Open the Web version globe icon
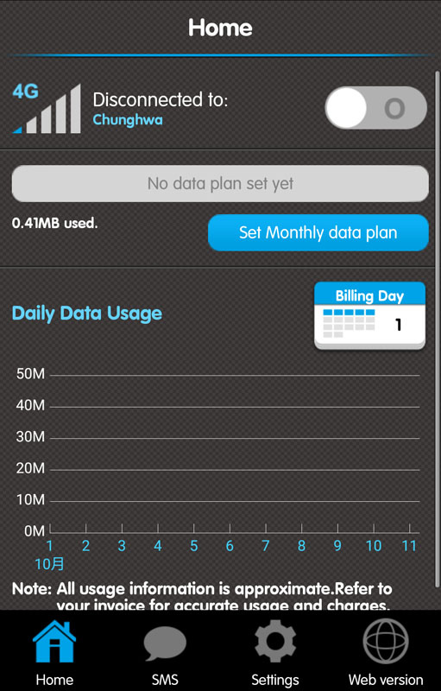 tap(386, 641)
